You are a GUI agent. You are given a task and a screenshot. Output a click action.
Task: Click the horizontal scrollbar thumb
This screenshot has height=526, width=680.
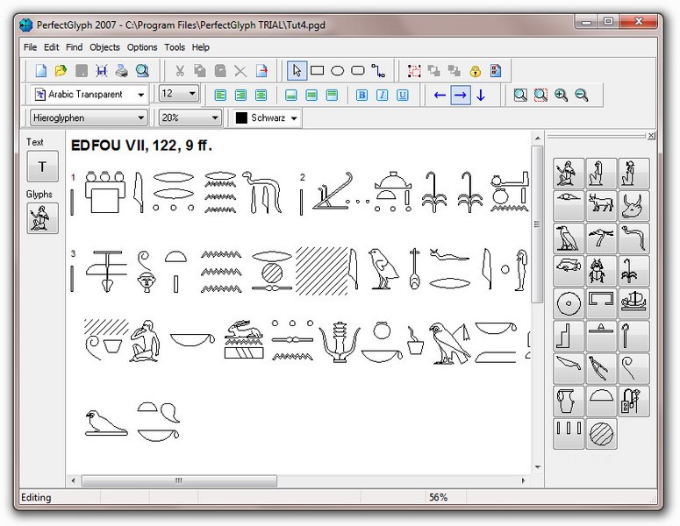pos(179,480)
